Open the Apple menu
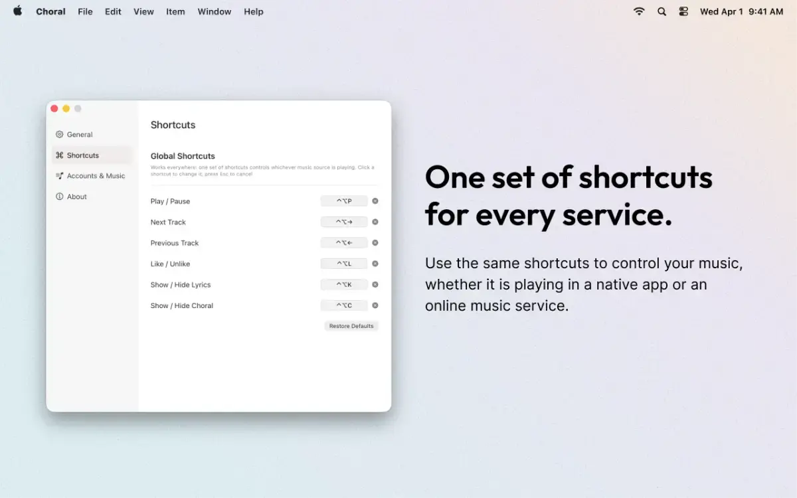The width and height of the screenshot is (797, 498). pyautogui.click(x=18, y=11)
